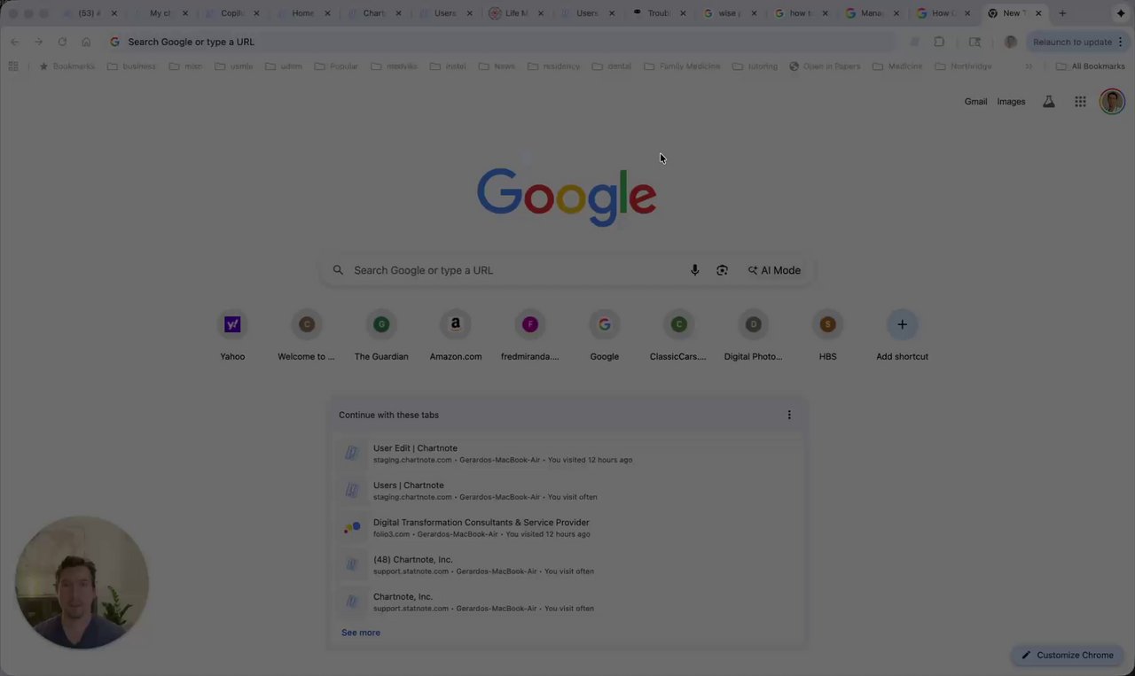Click the Add shortcut button
The width and height of the screenshot is (1135, 676).
(902, 336)
